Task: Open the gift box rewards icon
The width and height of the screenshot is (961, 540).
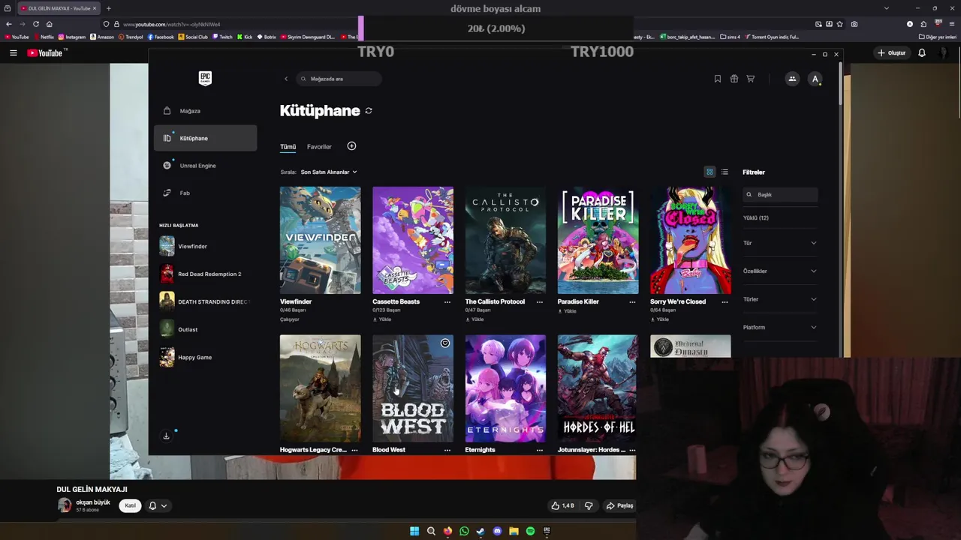Action: pyautogui.click(x=734, y=79)
